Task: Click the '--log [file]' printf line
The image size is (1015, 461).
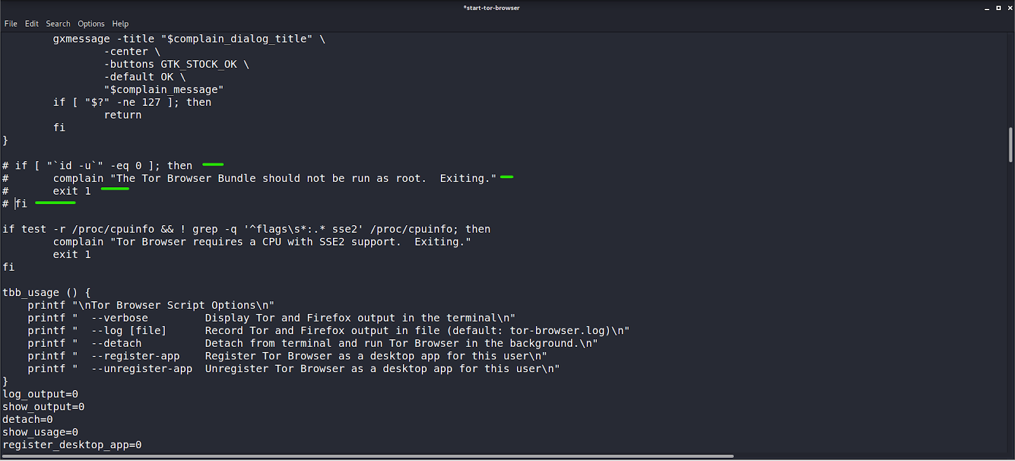Action: (x=329, y=330)
